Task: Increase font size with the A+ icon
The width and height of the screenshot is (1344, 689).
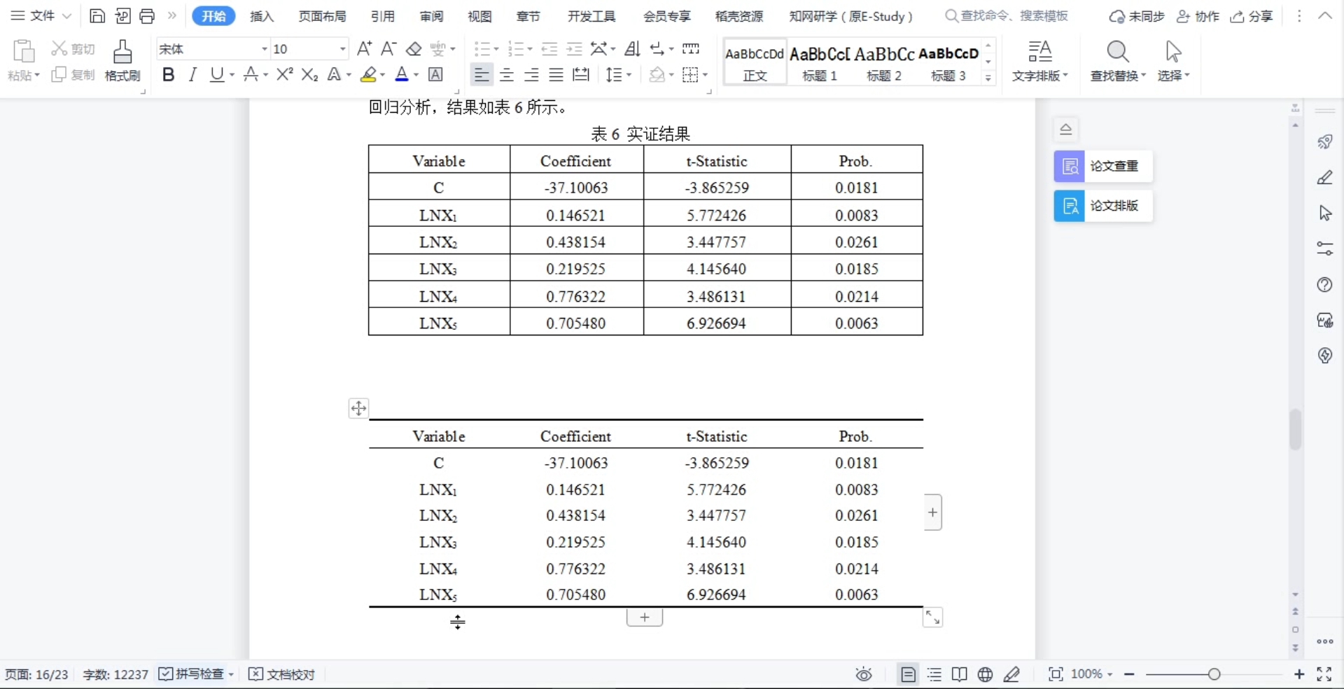Action: [364, 49]
